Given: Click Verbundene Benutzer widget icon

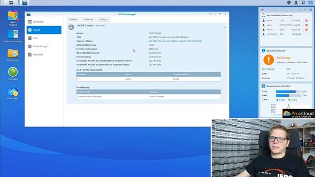Looking at the screenshot, I should point(263,15).
